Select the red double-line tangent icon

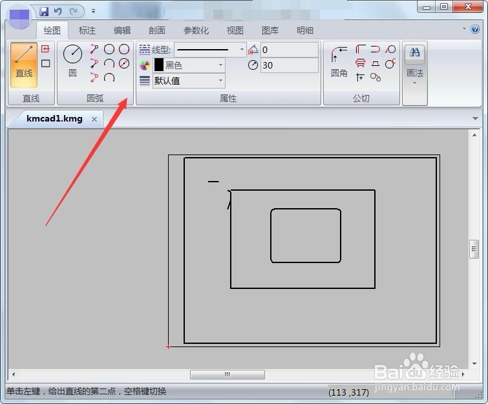click(361, 63)
